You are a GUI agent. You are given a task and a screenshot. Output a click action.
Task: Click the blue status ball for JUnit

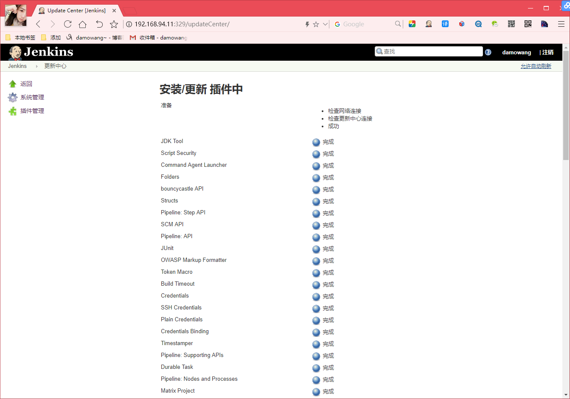click(316, 249)
